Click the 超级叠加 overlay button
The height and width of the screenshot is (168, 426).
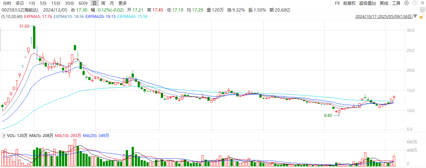coord(368,3)
